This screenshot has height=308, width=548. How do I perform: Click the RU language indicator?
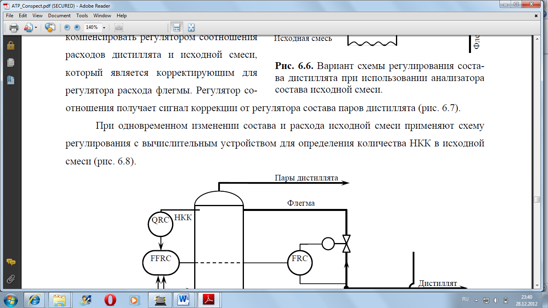pos(465,299)
